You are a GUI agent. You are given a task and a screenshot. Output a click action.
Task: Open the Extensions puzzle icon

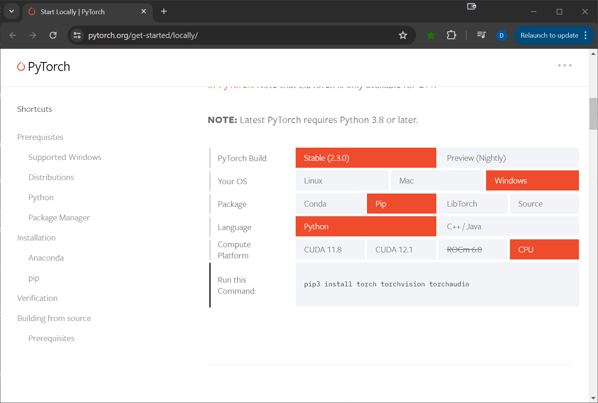pyautogui.click(x=451, y=35)
